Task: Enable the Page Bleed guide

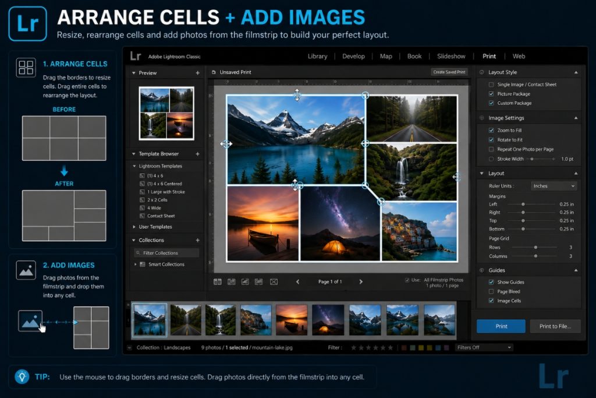Action: (491, 291)
